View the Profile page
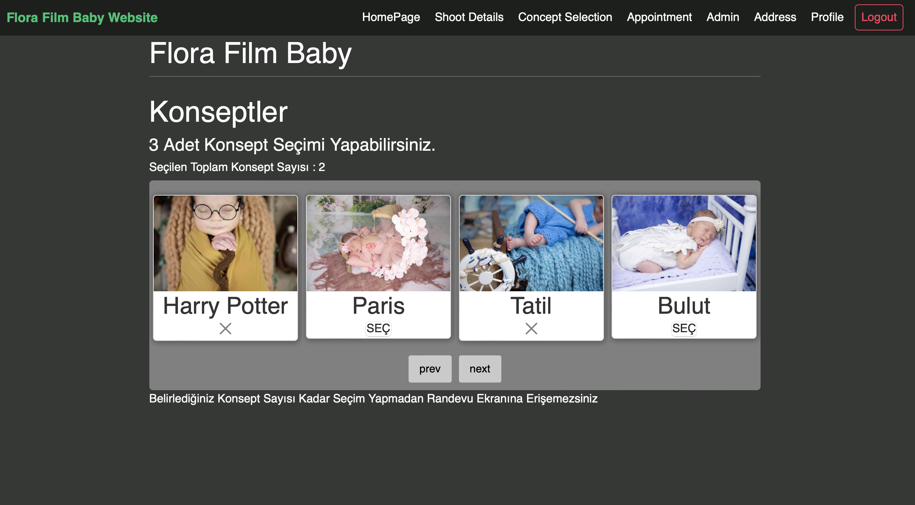This screenshot has height=505, width=915. [827, 17]
